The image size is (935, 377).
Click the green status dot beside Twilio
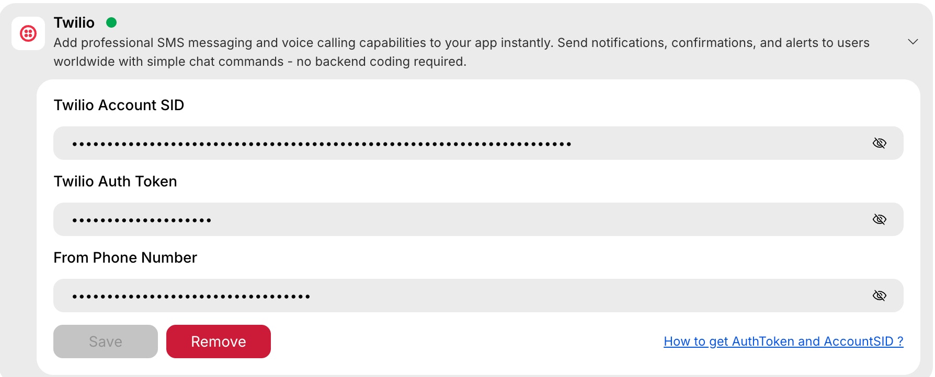pos(111,22)
